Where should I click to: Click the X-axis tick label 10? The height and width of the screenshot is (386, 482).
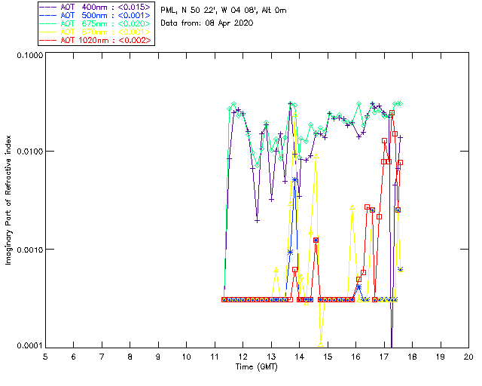point(187,357)
